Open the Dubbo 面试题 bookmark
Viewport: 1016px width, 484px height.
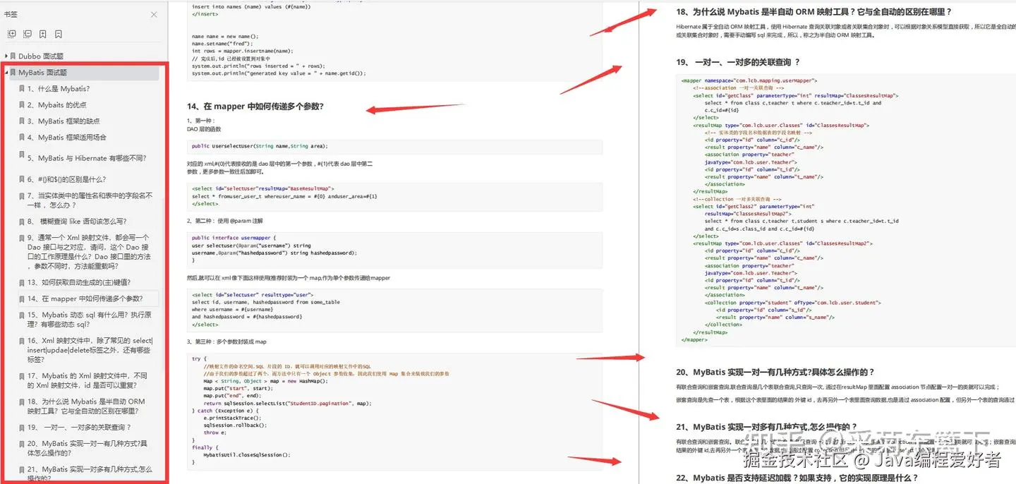41,56
